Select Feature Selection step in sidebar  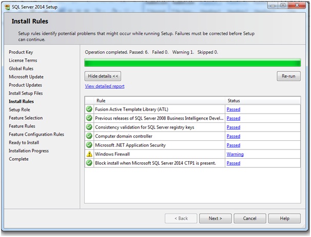point(26,118)
